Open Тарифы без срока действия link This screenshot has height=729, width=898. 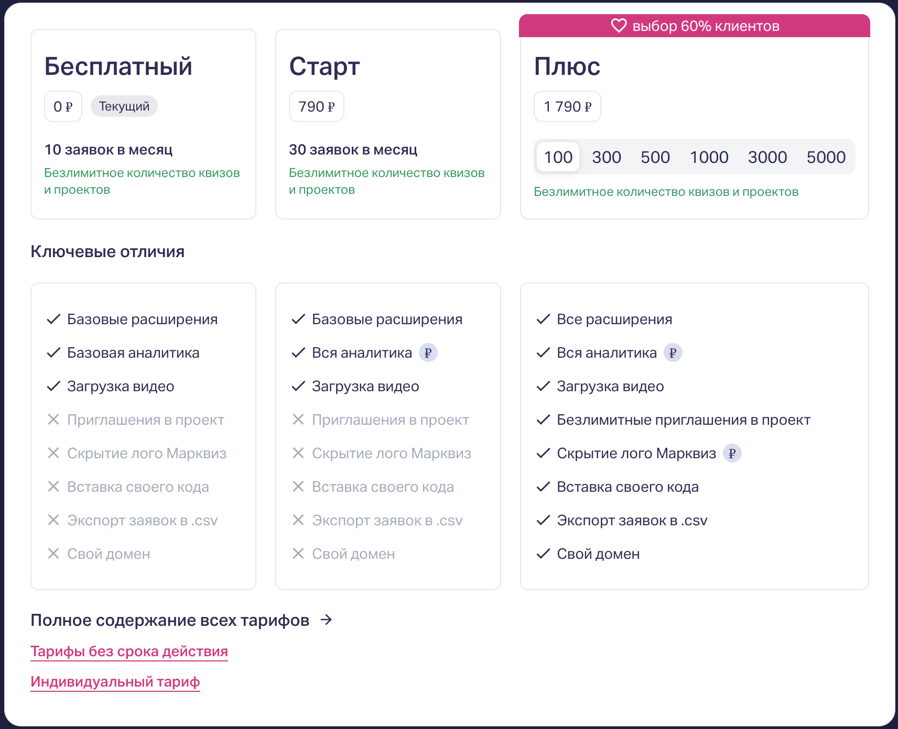(129, 651)
